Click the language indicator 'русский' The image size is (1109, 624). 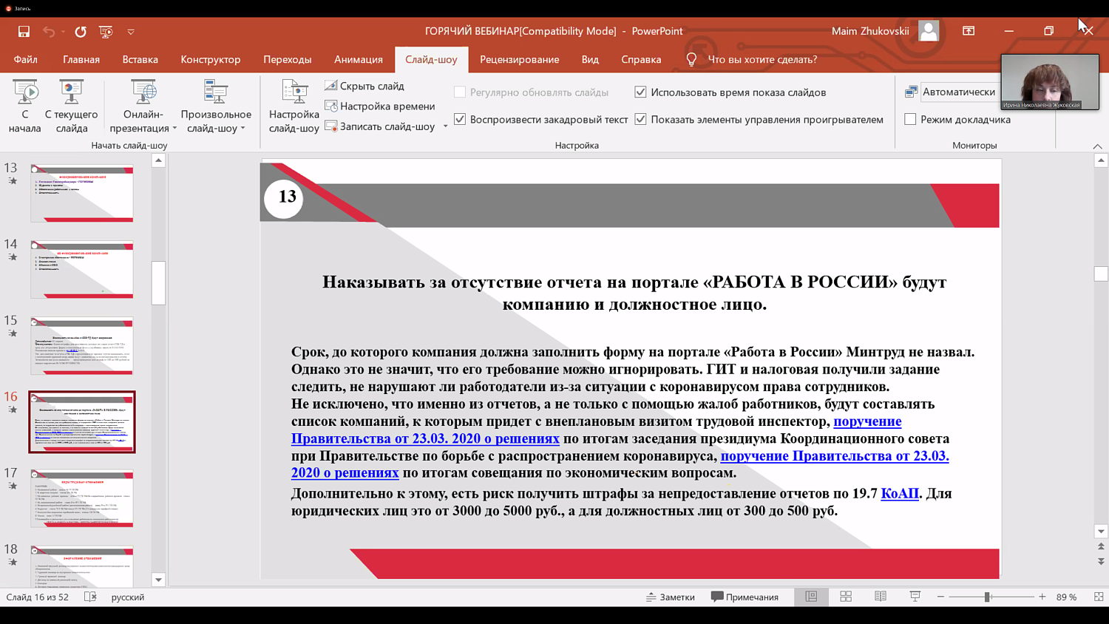128,597
